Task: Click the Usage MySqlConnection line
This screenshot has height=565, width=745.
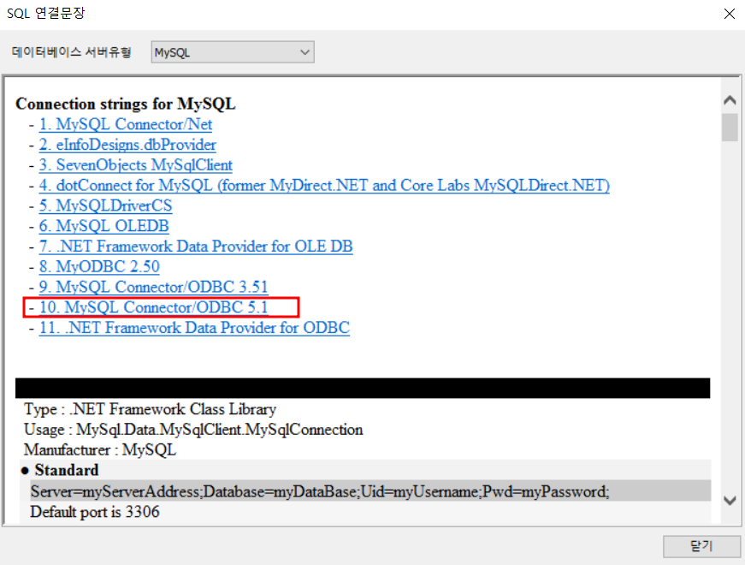Action: 193,430
